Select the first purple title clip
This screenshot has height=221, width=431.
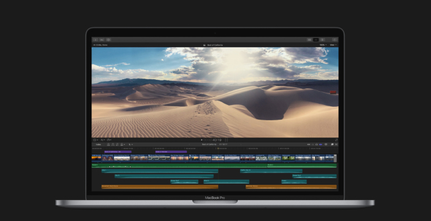click(x=118, y=152)
